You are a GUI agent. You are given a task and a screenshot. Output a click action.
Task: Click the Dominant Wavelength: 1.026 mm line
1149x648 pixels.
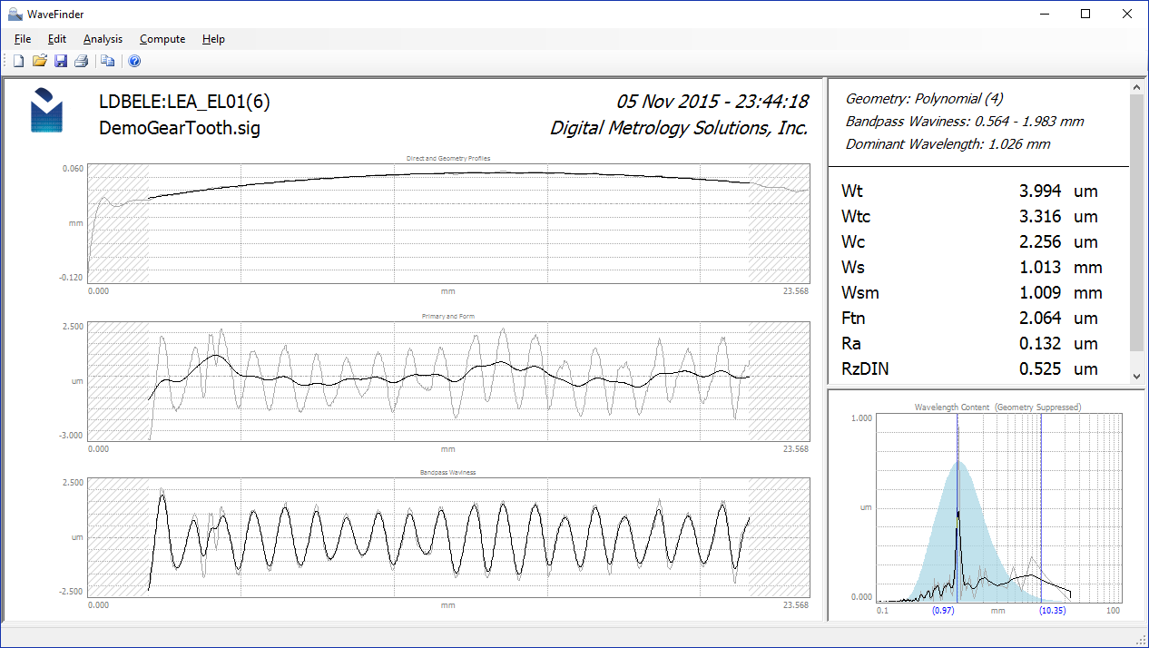point(948,143)
